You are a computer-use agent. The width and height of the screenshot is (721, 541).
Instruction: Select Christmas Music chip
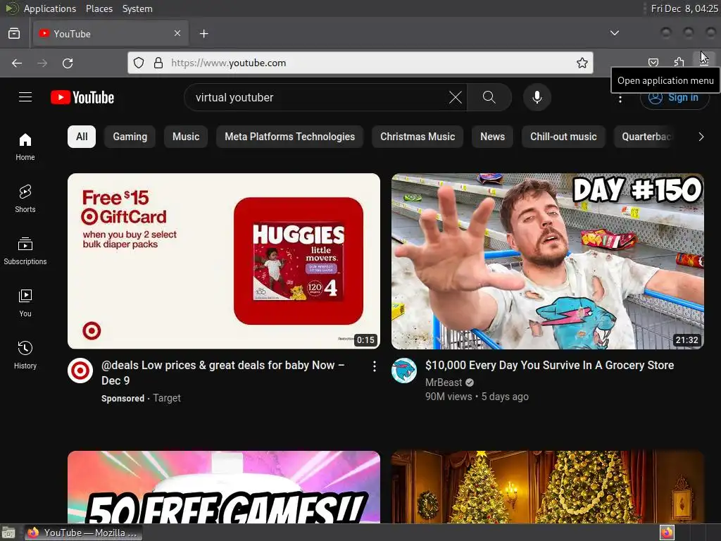click(418, 137)
